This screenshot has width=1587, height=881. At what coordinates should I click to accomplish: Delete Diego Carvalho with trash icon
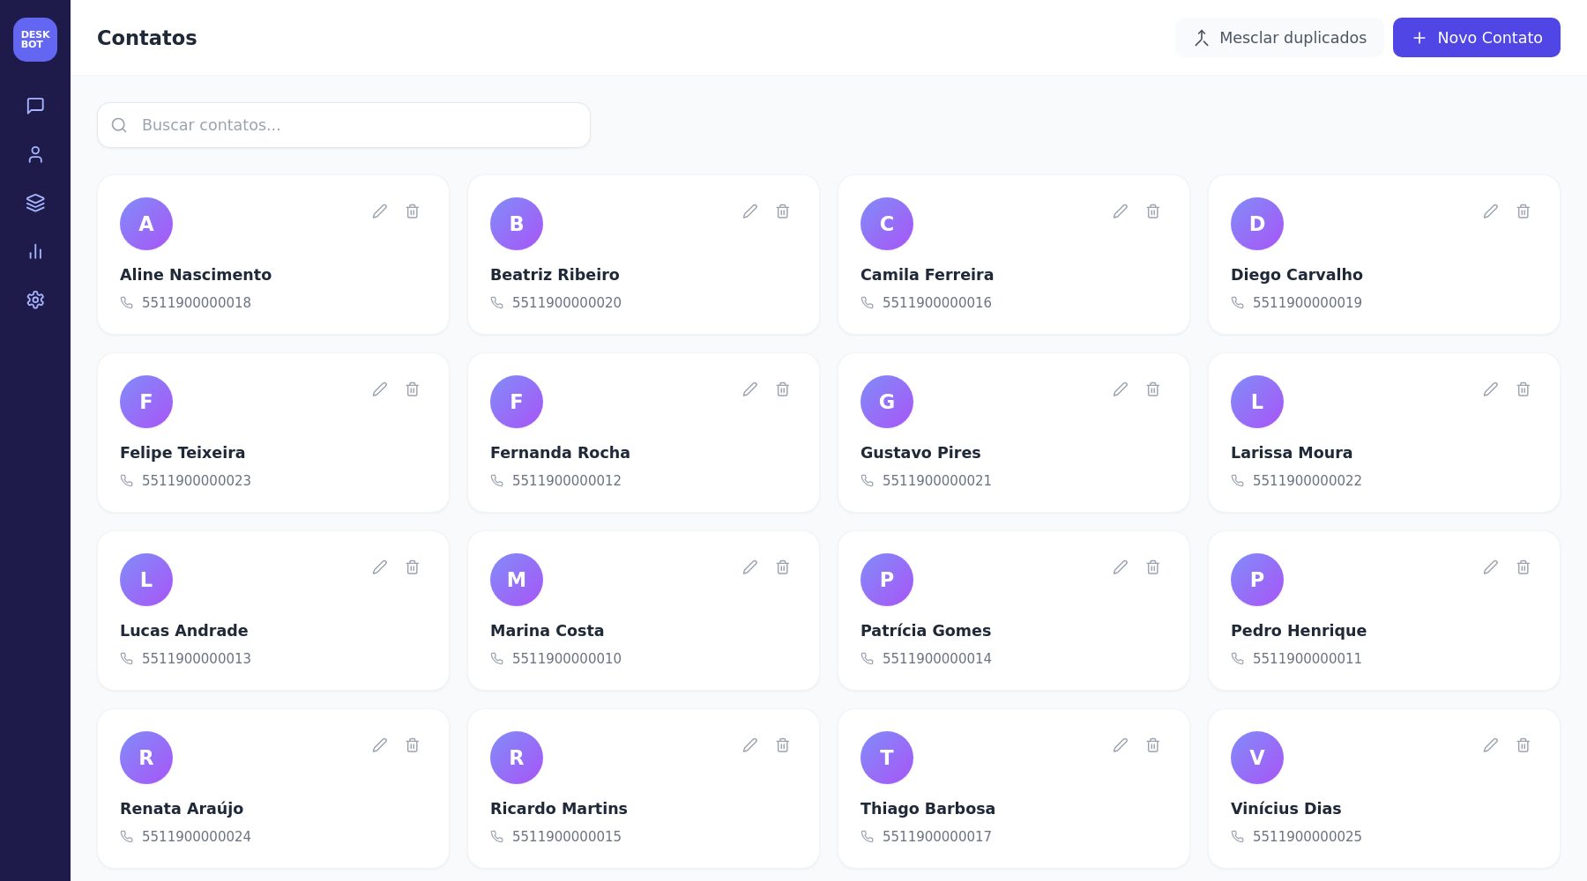coord(1524,211)
